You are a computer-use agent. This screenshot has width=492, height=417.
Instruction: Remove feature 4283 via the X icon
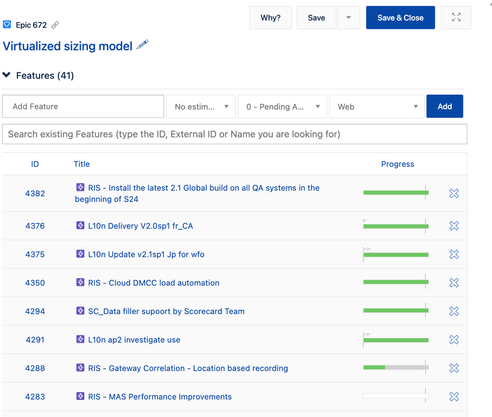pos(454,397)
